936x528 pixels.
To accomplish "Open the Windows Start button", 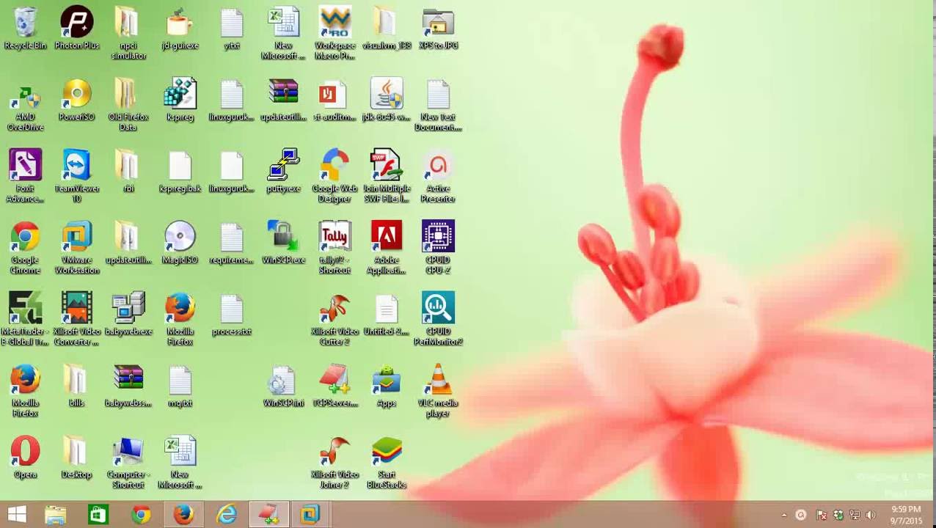I will (x=17, y=515).
